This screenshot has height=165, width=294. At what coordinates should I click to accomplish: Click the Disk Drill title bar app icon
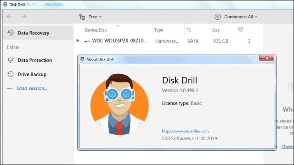5,5
